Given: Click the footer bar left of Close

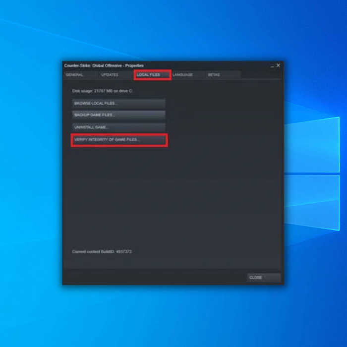Looking at the screenshot, I should [155, 278].
